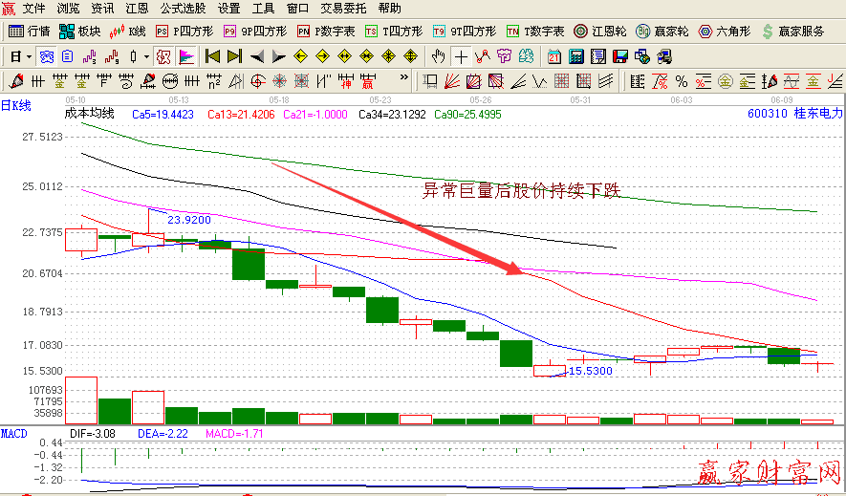This screenshot has width=846, height=496.
Task: Open the 江恩轮 Gann wheel tool
Action: pyautogui.click(x=600, y=32)
